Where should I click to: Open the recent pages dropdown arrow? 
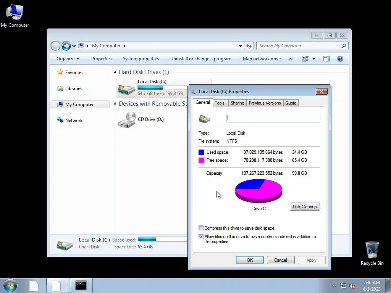pyautogui.click(x=74, y=46)
